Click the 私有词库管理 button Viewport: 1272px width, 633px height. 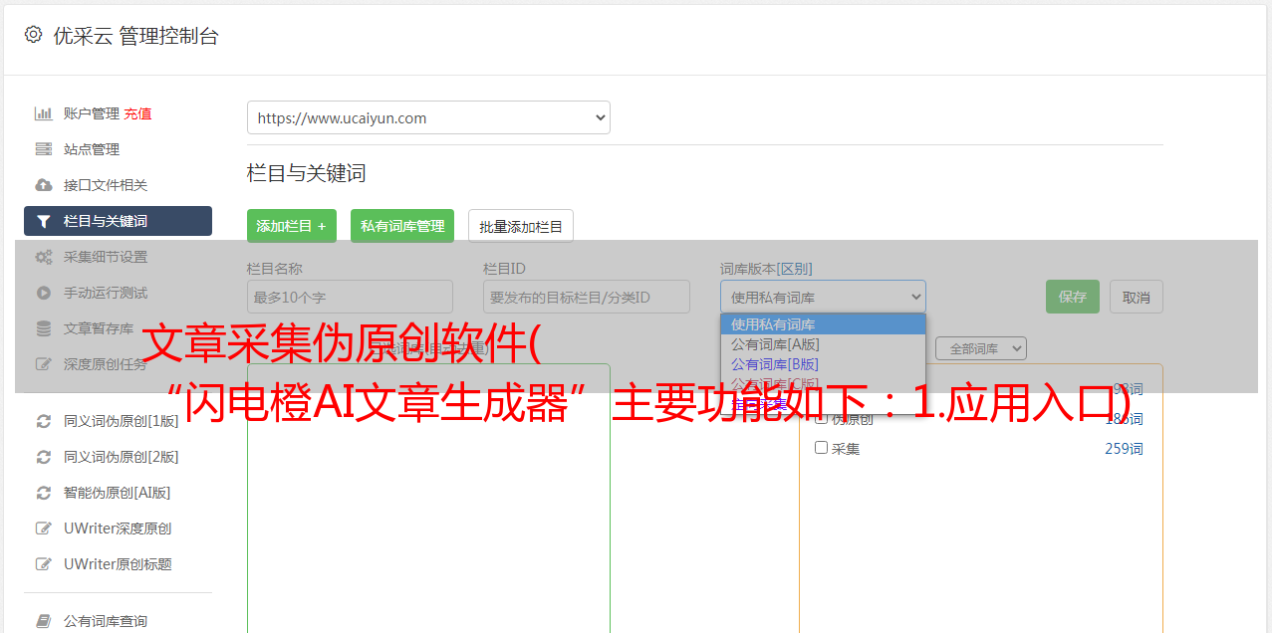402,226
